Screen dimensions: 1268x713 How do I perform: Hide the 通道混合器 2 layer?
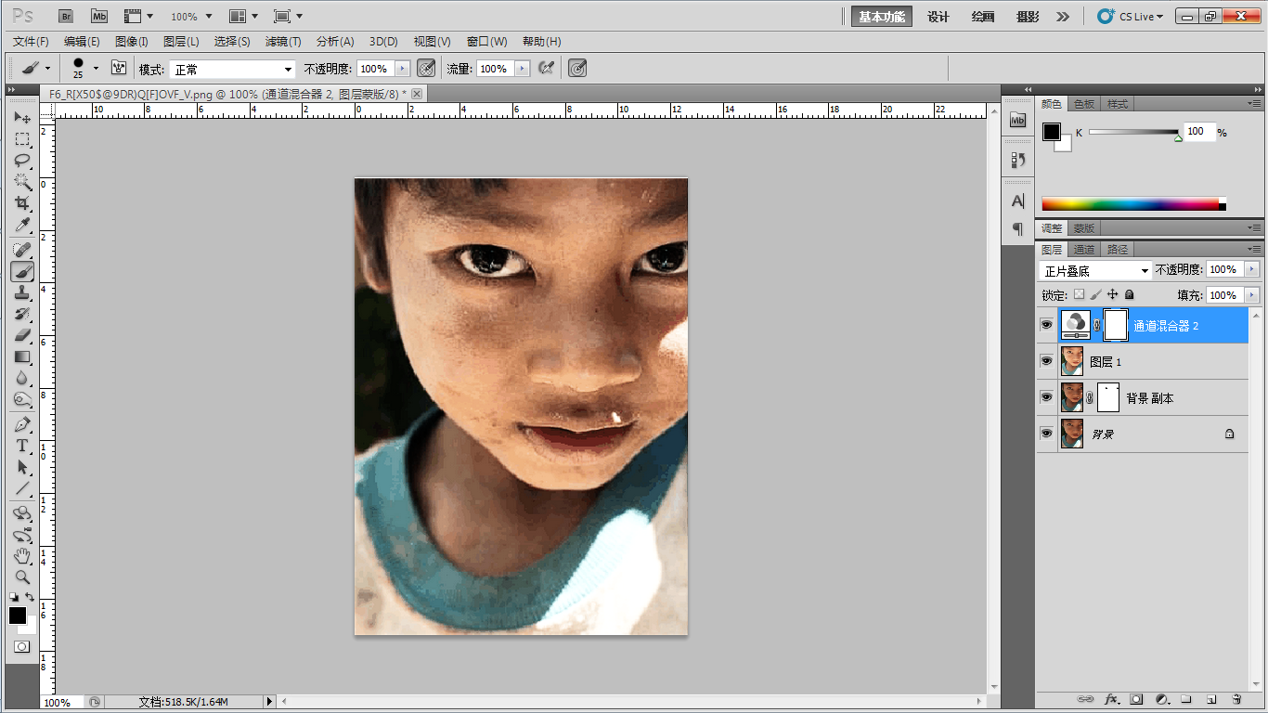1046,326
